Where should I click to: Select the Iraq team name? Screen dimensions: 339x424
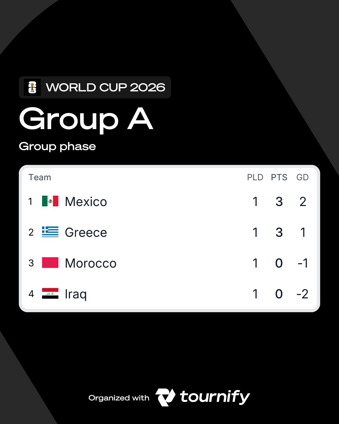[x=76, y=294]
